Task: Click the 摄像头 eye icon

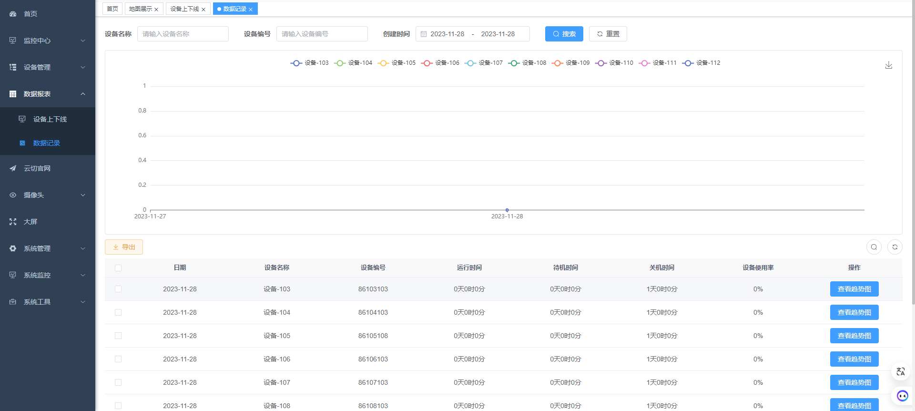Action: coord(13,195)
